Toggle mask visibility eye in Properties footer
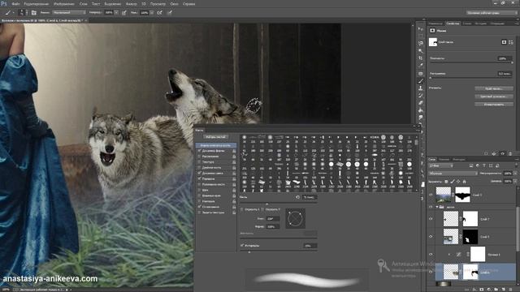 click(502, 153)
